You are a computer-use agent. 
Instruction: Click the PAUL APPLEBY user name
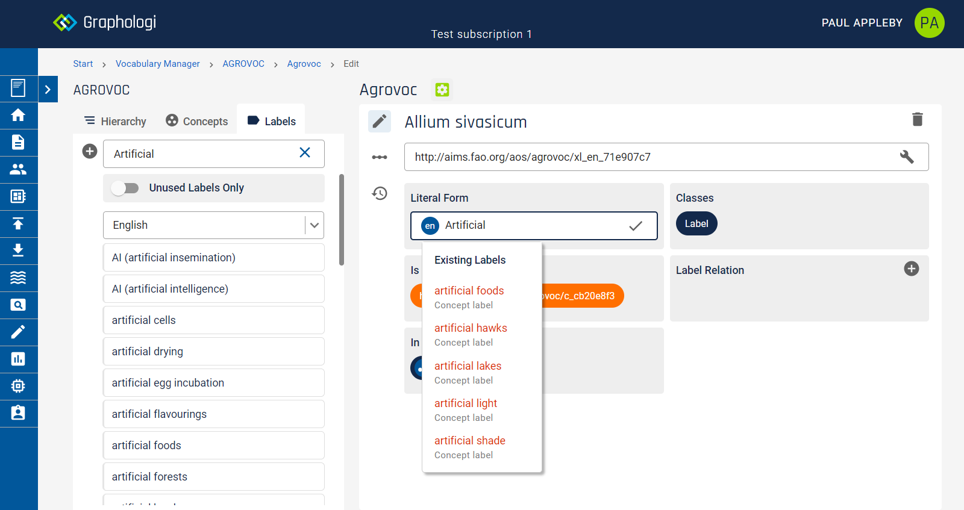point(862,23)
